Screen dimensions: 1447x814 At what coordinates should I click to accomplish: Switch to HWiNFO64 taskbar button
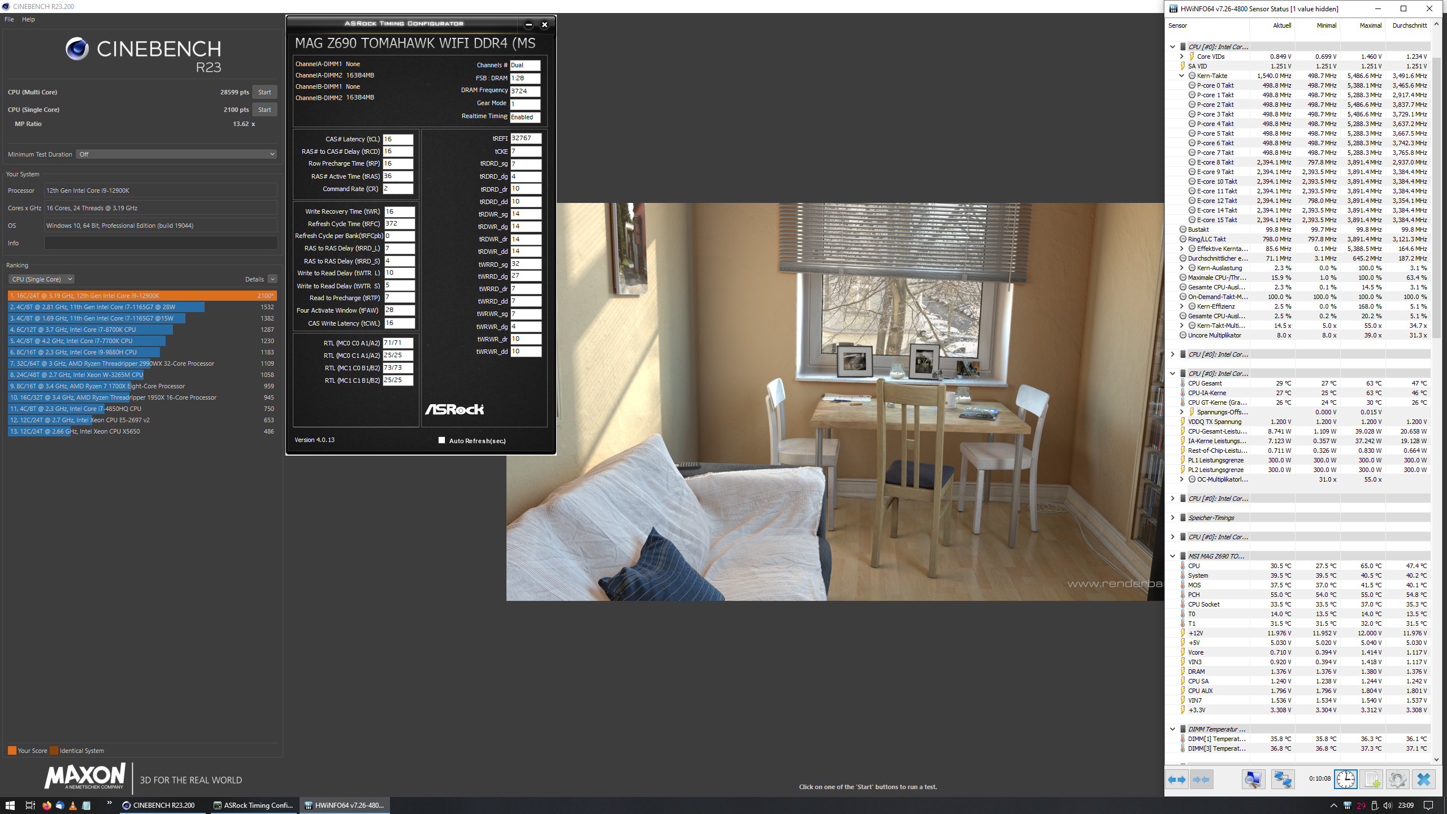pos(344,805)
